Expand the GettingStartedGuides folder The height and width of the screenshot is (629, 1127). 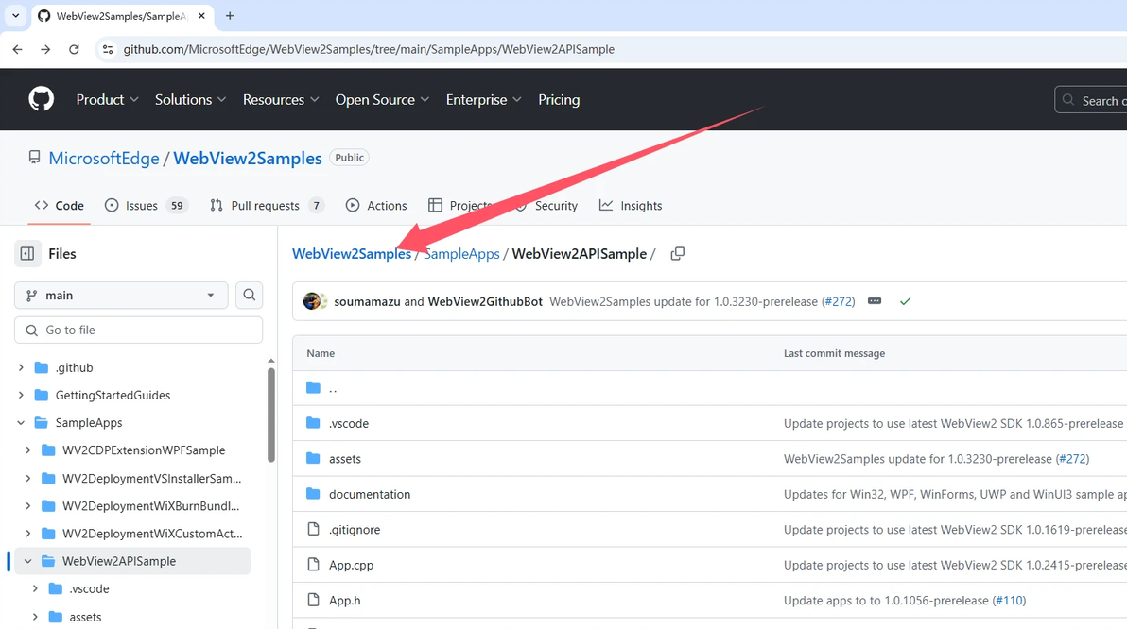(x=21, y=396)
